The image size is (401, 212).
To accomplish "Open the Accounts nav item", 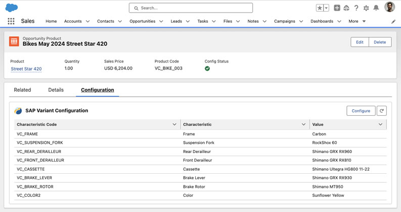I will click(73, 21).
